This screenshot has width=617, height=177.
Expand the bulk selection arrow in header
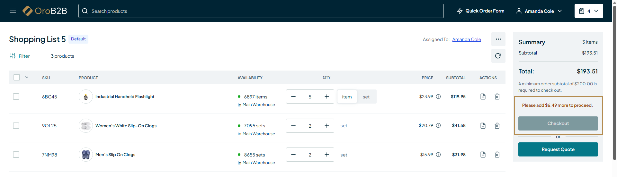tap(27, 77)
